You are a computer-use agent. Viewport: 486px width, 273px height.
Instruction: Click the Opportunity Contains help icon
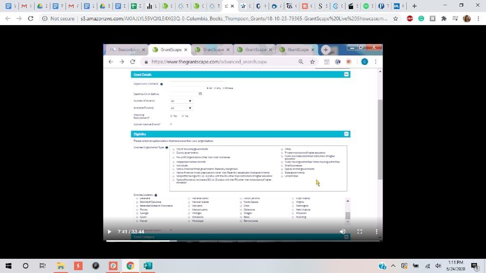161,84
